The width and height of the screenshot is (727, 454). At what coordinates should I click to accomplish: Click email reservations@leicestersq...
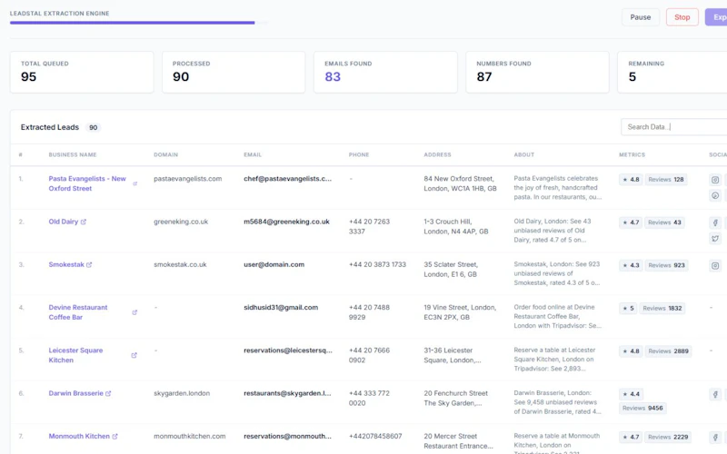click(288, 350)
